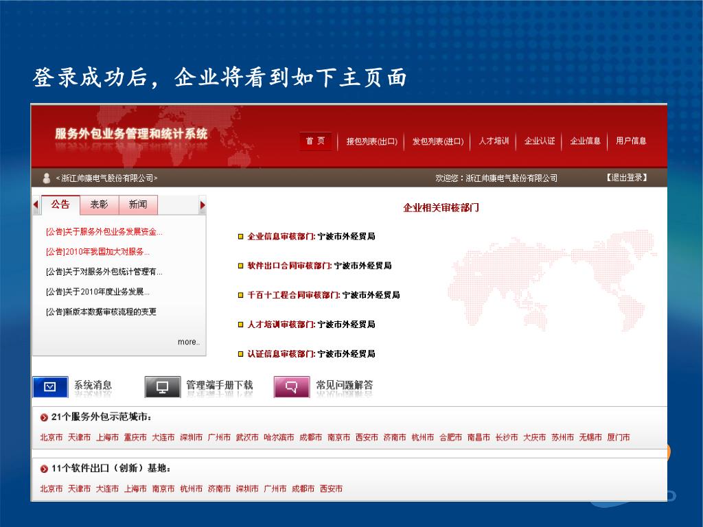Click the blue 系统消息 envelope icon
This screenshot has width=703, height=527.
pos(50,387)
